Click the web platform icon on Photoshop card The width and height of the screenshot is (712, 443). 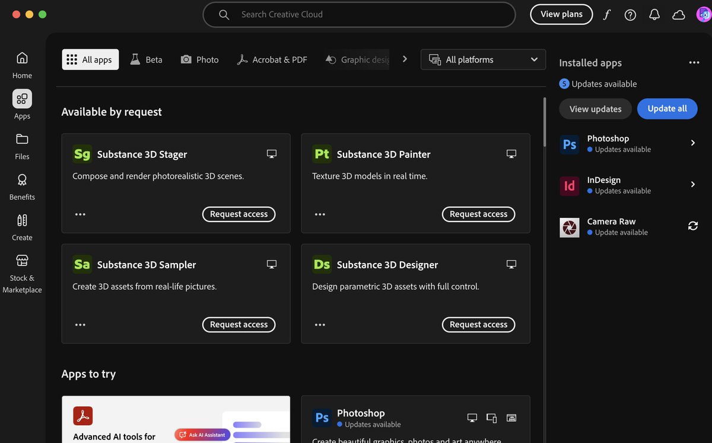pyautogui.click(x=511, y=418)
